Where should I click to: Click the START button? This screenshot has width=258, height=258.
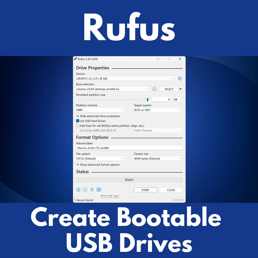[145, 190]
